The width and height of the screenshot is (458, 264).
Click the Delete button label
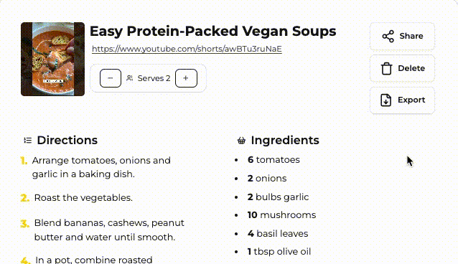pyautogui.click(x=411, y=68)
